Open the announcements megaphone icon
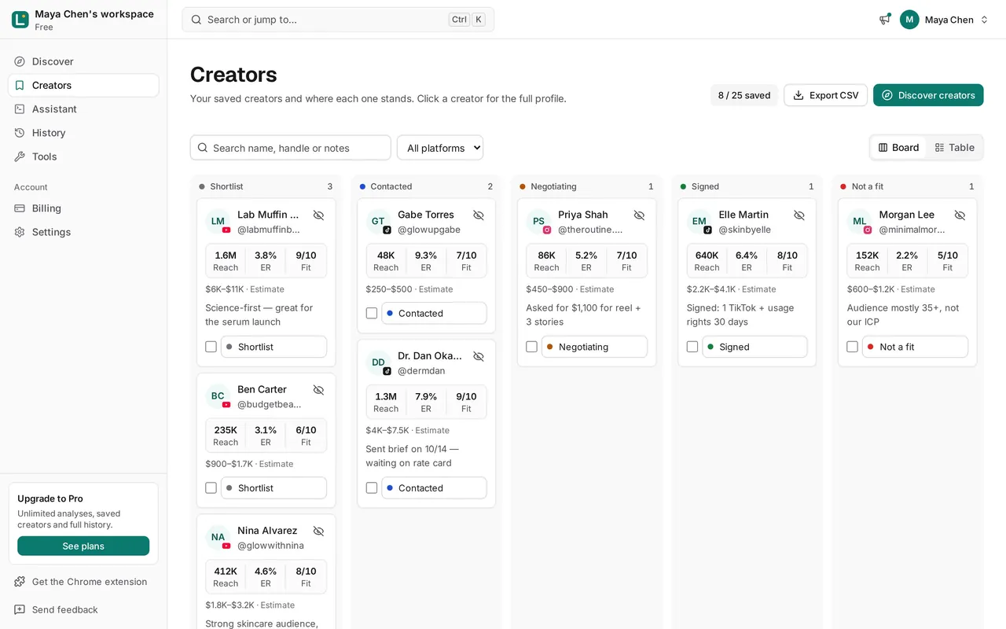This screenshot has height=629, width=1006. (x=885, y=20)
